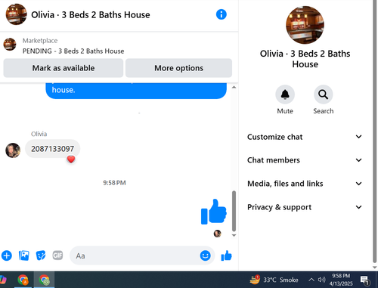Open the first Chrome icon in the taskbar
The height and width of the screenshot is (288, 378).
pyautogui.click(x=23, y=280)
